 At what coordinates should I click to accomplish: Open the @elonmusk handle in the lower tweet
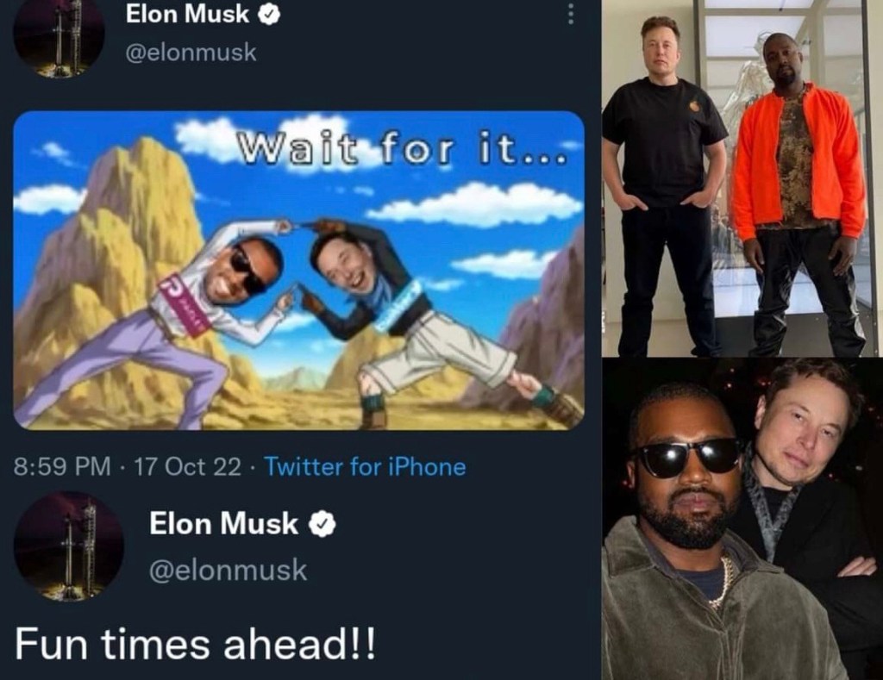pyautogui.click(x=228, y=570)
